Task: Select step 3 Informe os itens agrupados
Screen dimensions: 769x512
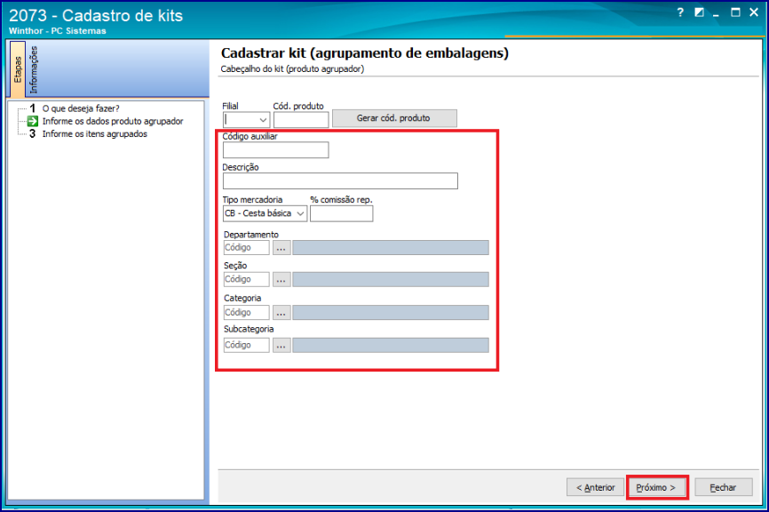Action: tap(94, 134)
